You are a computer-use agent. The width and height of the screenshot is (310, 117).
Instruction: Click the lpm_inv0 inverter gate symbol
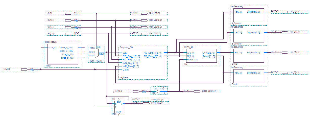click(x=157, y=91)
